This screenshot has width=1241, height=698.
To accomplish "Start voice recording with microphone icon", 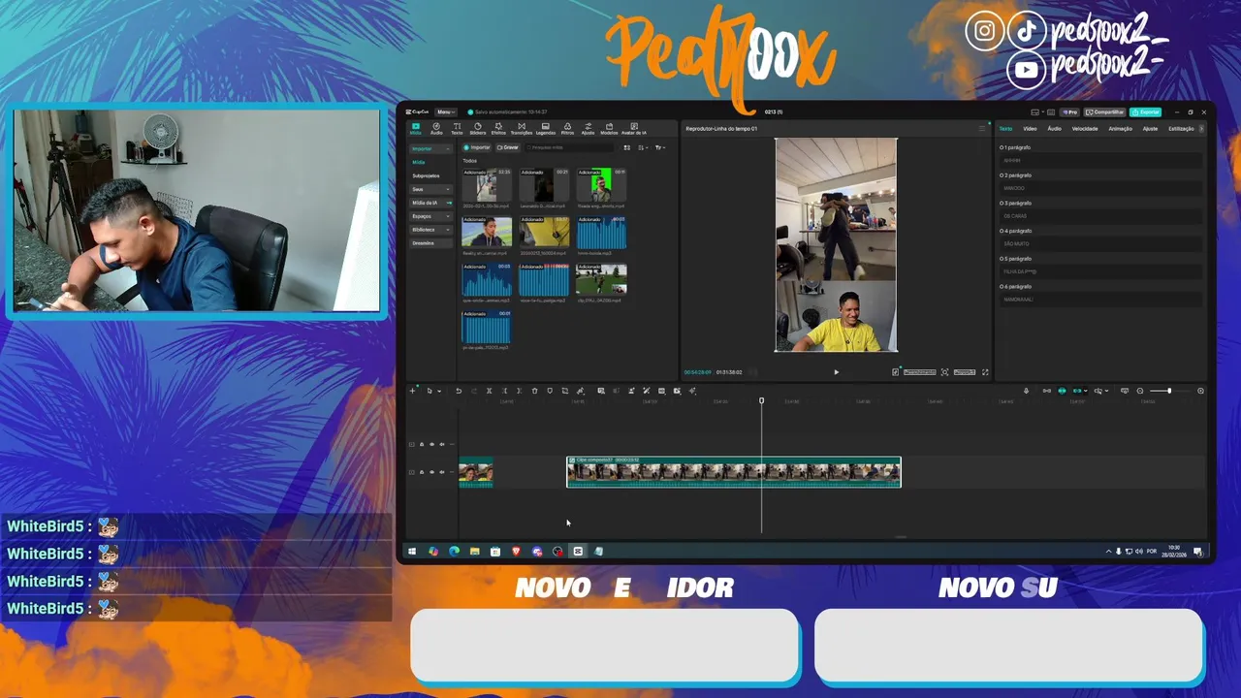I will point(1026,391).
